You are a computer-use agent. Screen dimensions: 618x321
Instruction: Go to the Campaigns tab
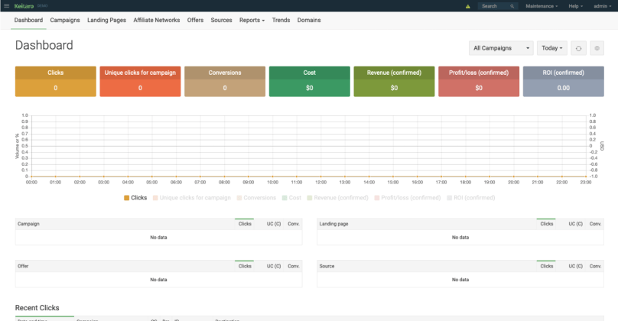click(65, 20)
